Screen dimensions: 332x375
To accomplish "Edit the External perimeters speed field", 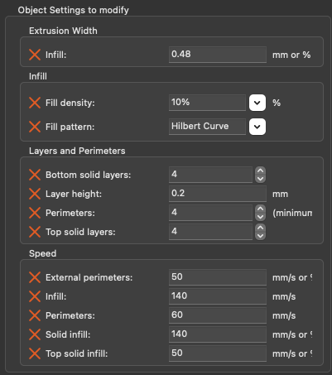I will coord(218,277).
